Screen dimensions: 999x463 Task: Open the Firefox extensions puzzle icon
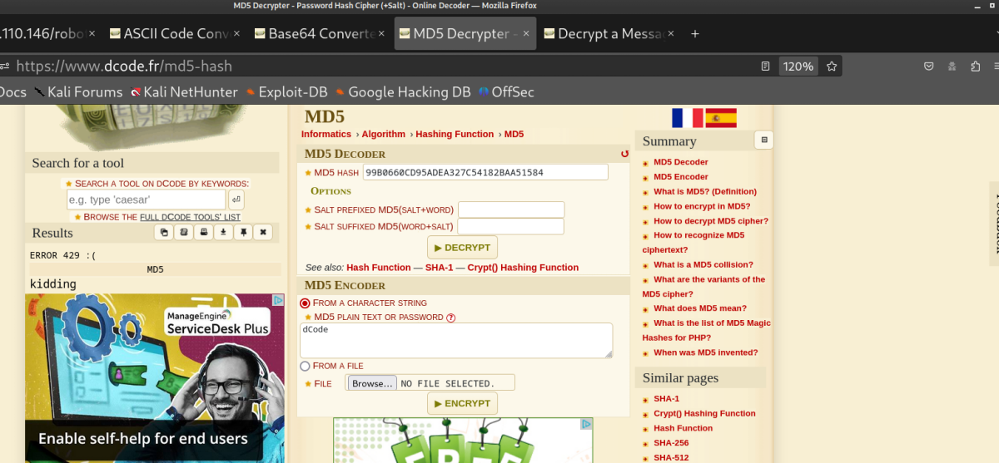(975, 66)
